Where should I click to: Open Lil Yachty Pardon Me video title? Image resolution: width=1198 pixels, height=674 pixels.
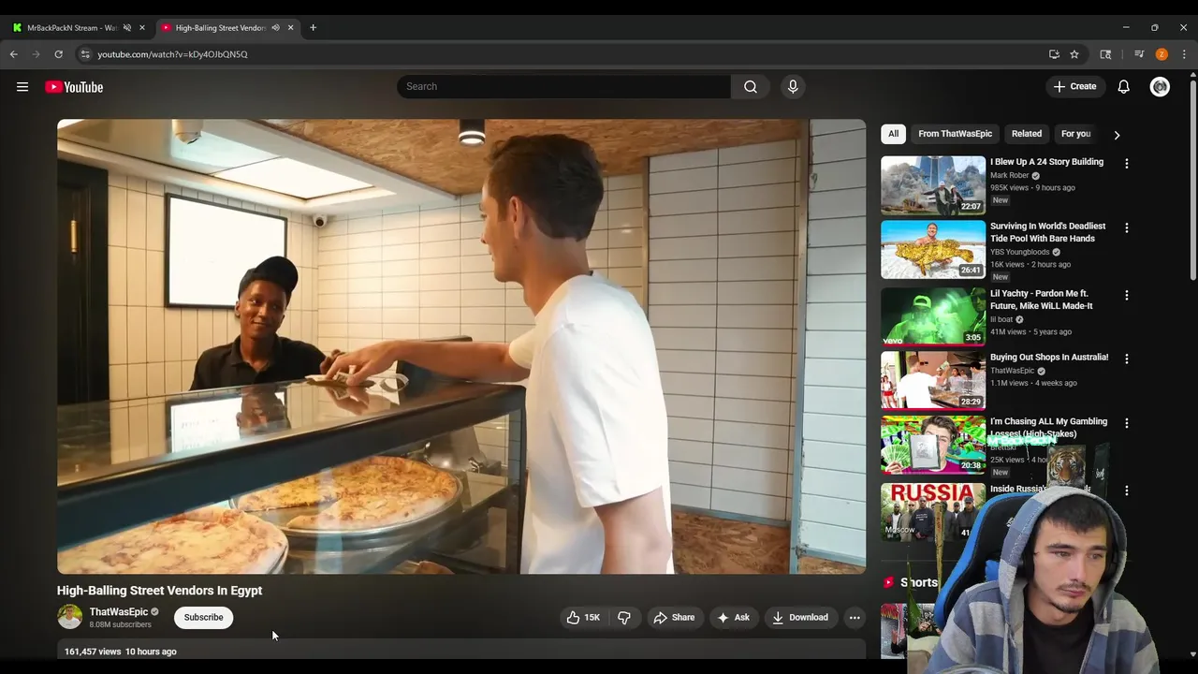click(x=1042, y=300)
